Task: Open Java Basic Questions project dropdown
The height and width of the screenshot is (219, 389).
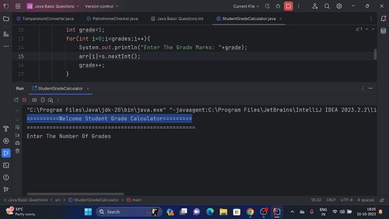Action: pyautogui.click(x=53, y=6)
